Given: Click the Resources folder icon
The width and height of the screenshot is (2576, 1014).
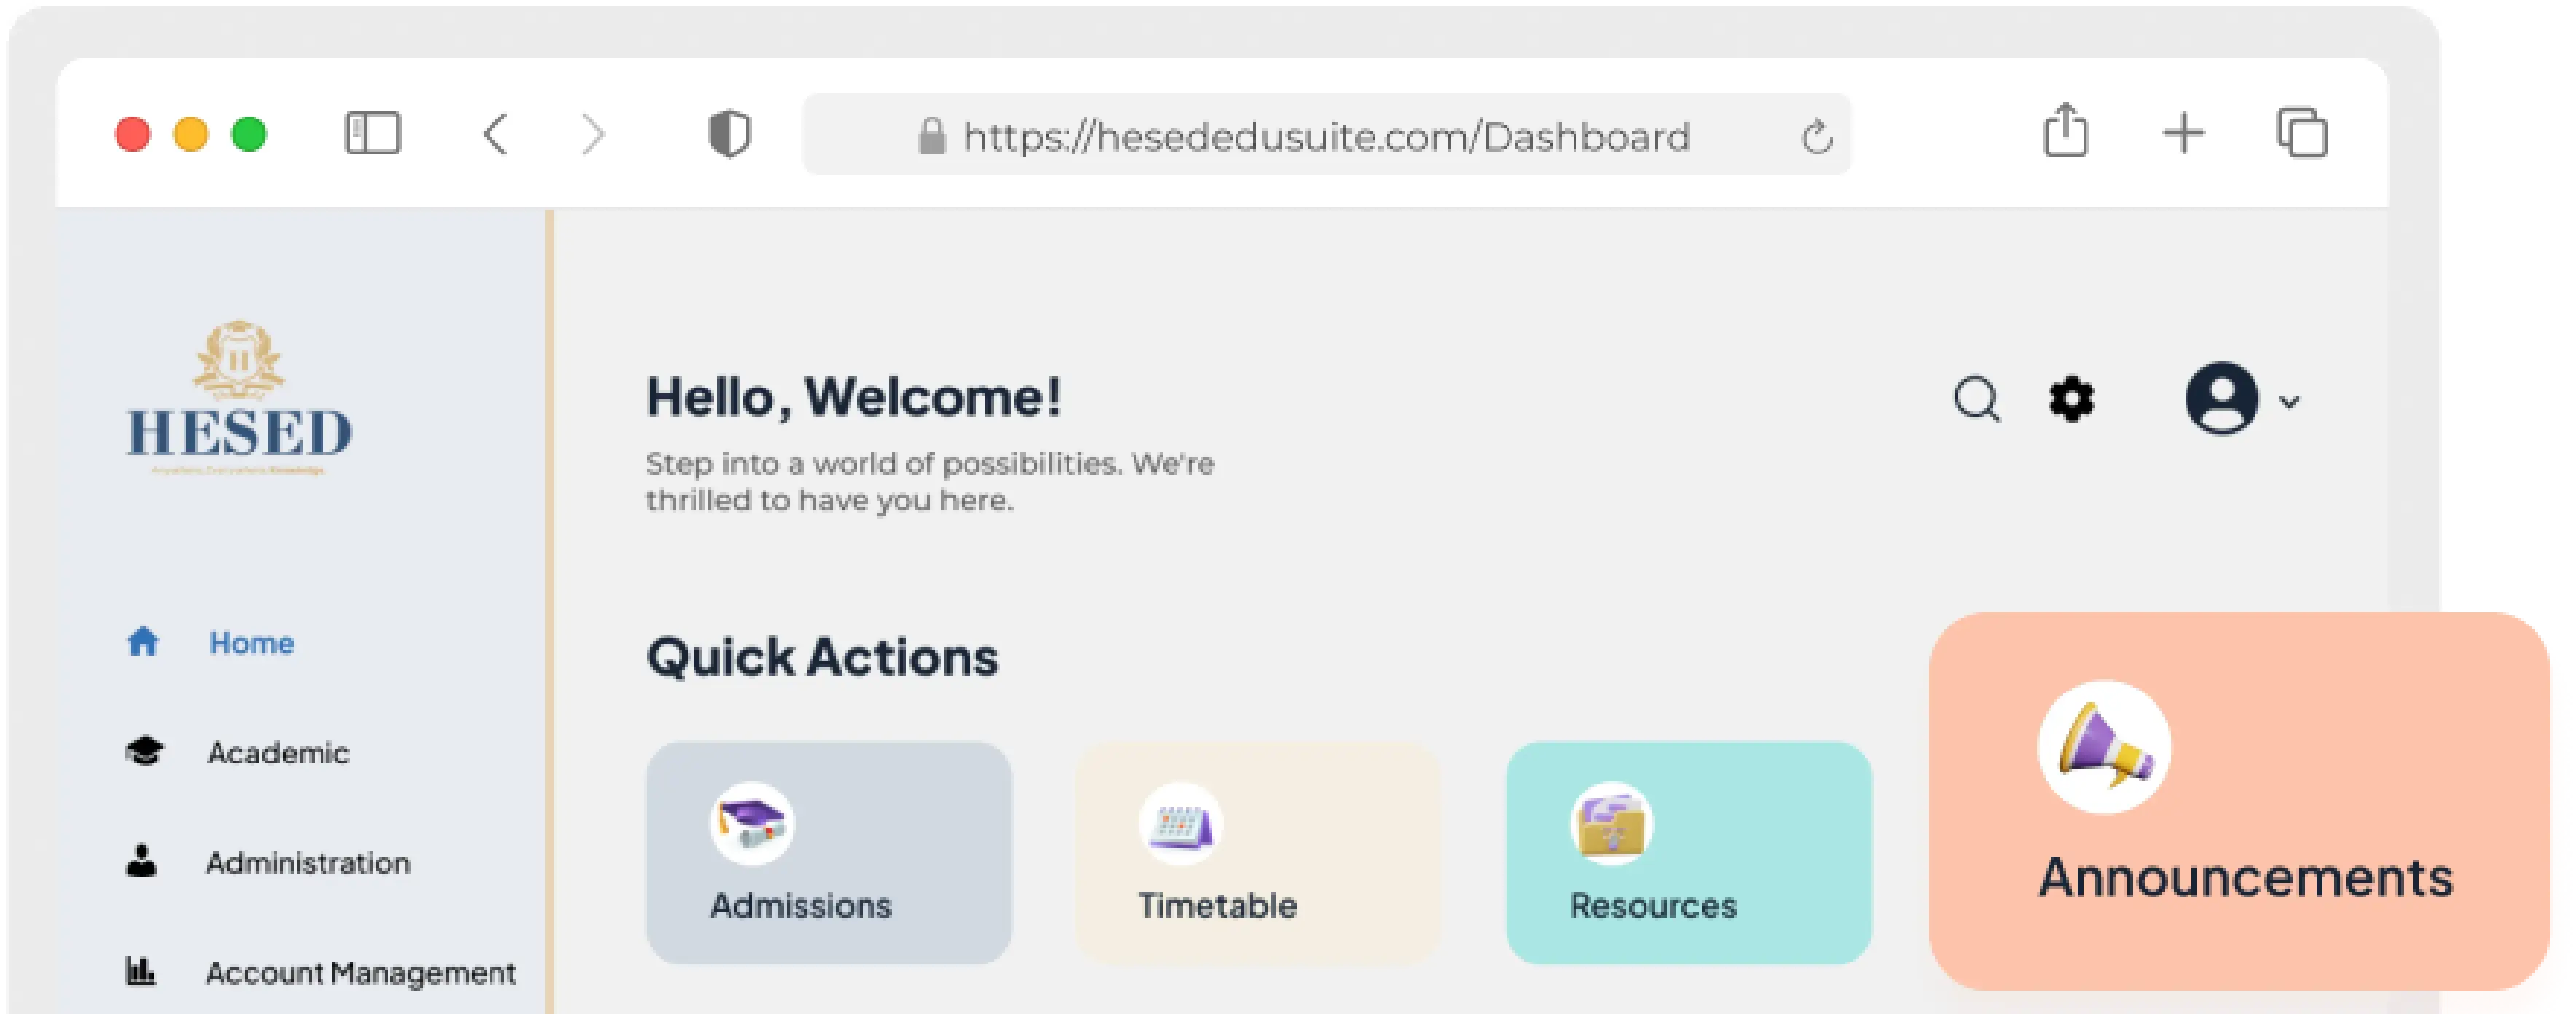Looking at the screenshot, I should (1611, 823).
